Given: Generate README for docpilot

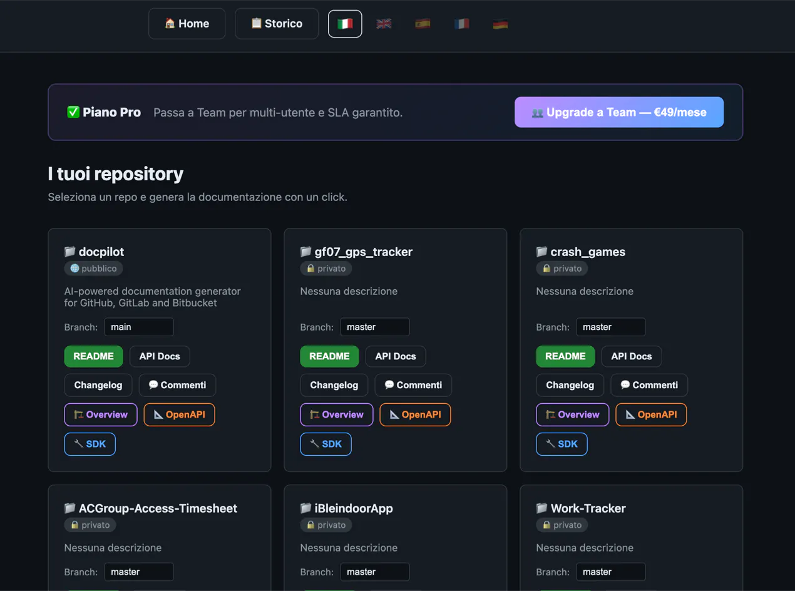Looking at the screenshot, I should [x=93, y=356].
